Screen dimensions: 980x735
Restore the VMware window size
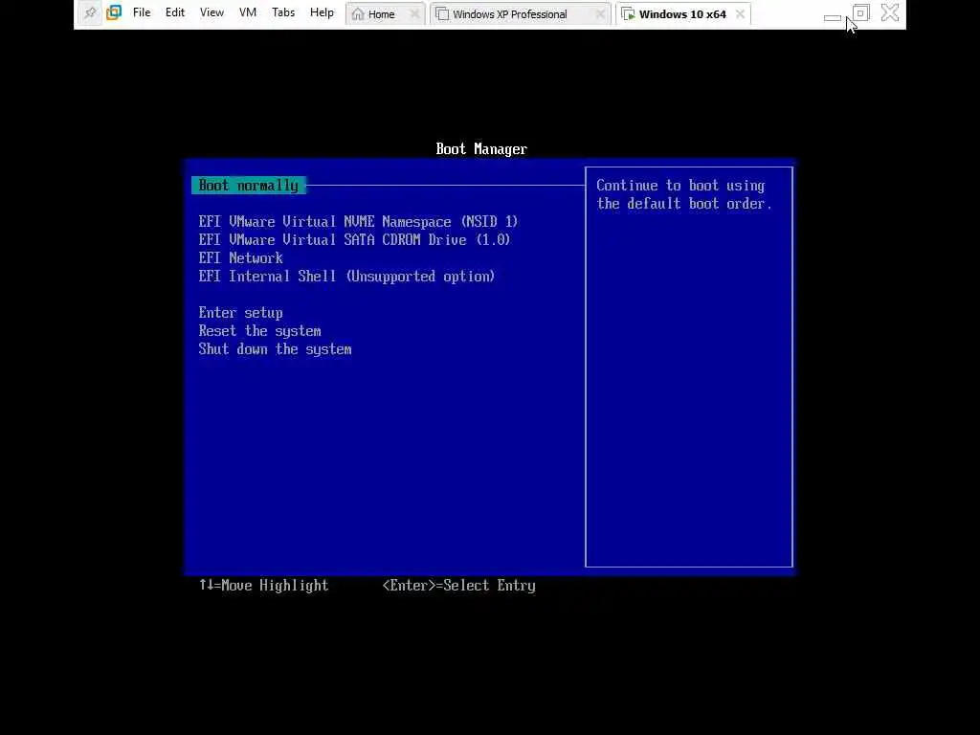click(860, 12)
